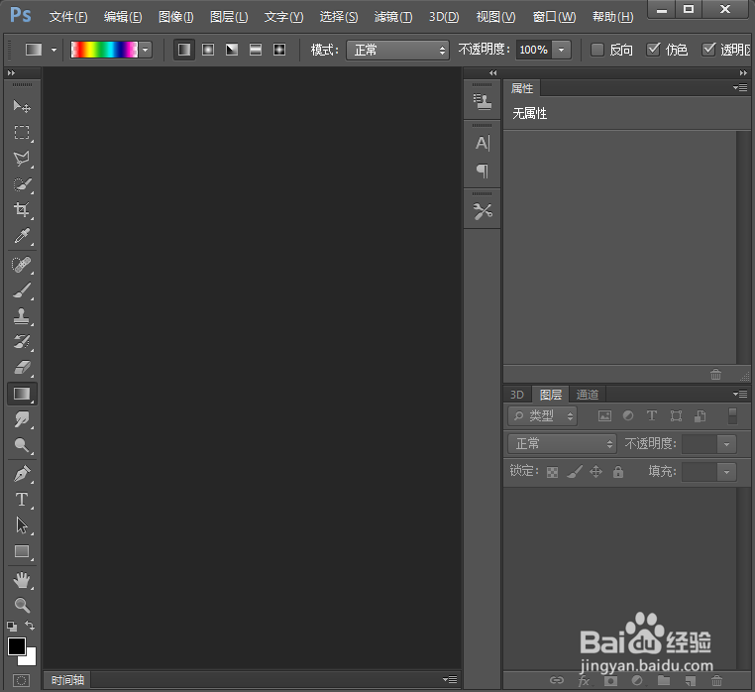The width and height of the screenshot is (755, 692).
Task: Select the Eraser tool
Action: (x=22, y=368)
